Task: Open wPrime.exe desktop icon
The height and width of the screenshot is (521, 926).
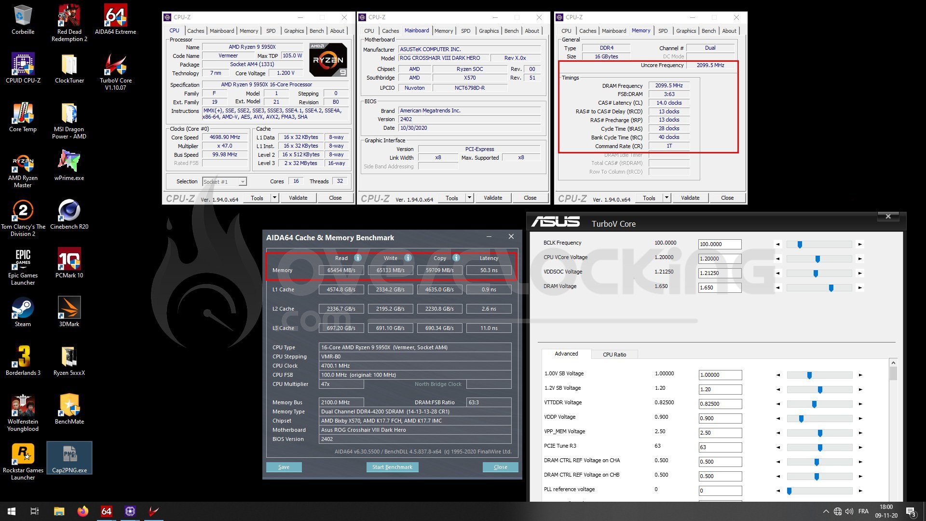Action: (x=69, y=166)
